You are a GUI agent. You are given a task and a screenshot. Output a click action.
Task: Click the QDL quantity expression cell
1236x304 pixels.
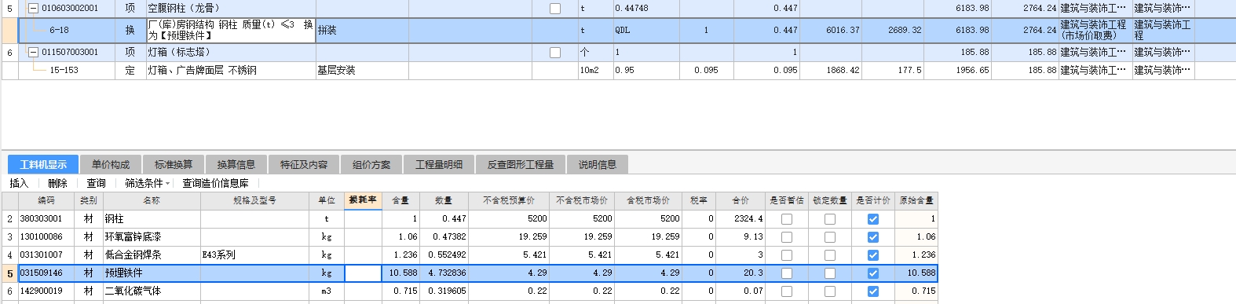coord(646,31)
